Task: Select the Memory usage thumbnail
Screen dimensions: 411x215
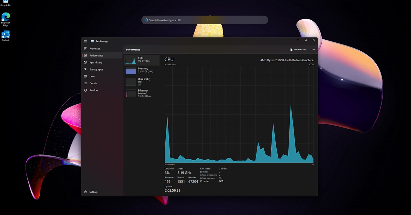Action: point(131,71)
